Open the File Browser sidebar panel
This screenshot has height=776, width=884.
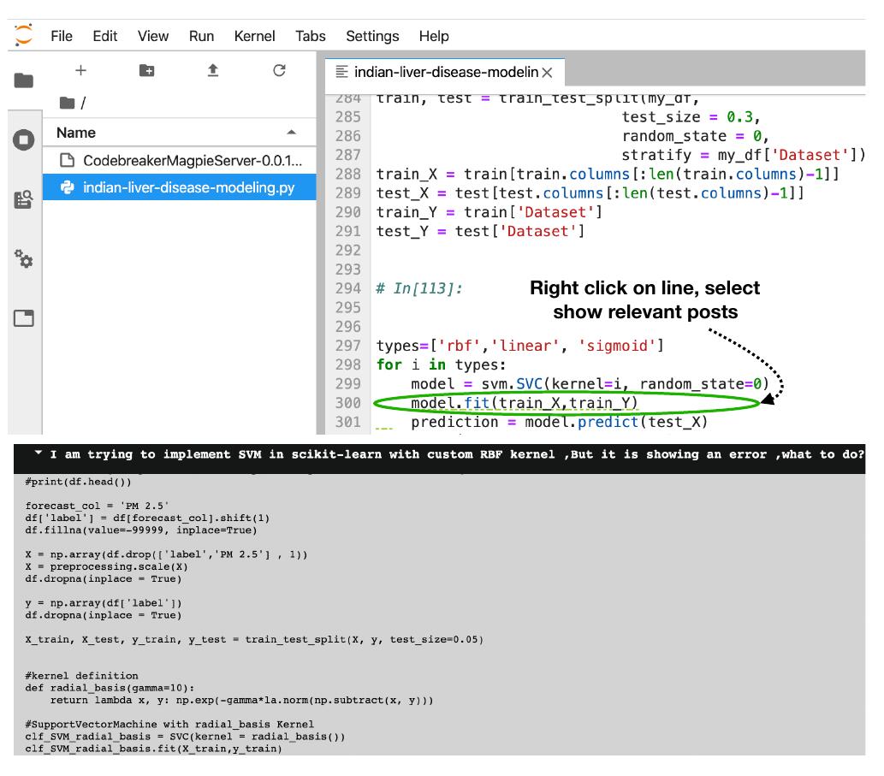(24, 80)
